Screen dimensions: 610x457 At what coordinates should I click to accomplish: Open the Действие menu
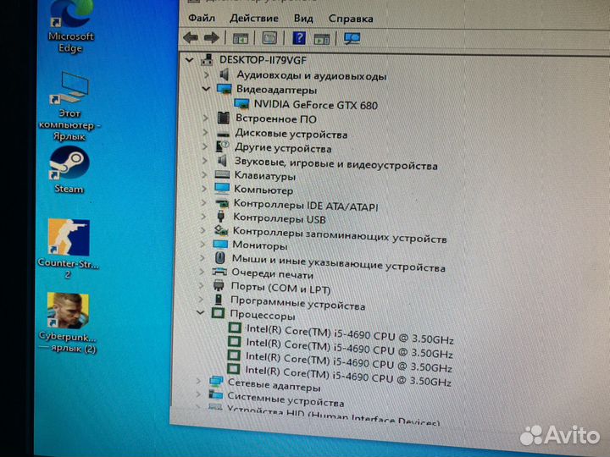253,18
